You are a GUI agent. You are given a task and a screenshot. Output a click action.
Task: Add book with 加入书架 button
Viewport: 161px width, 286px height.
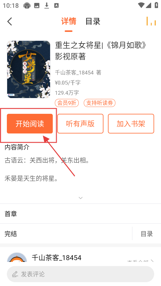[131, 124]
